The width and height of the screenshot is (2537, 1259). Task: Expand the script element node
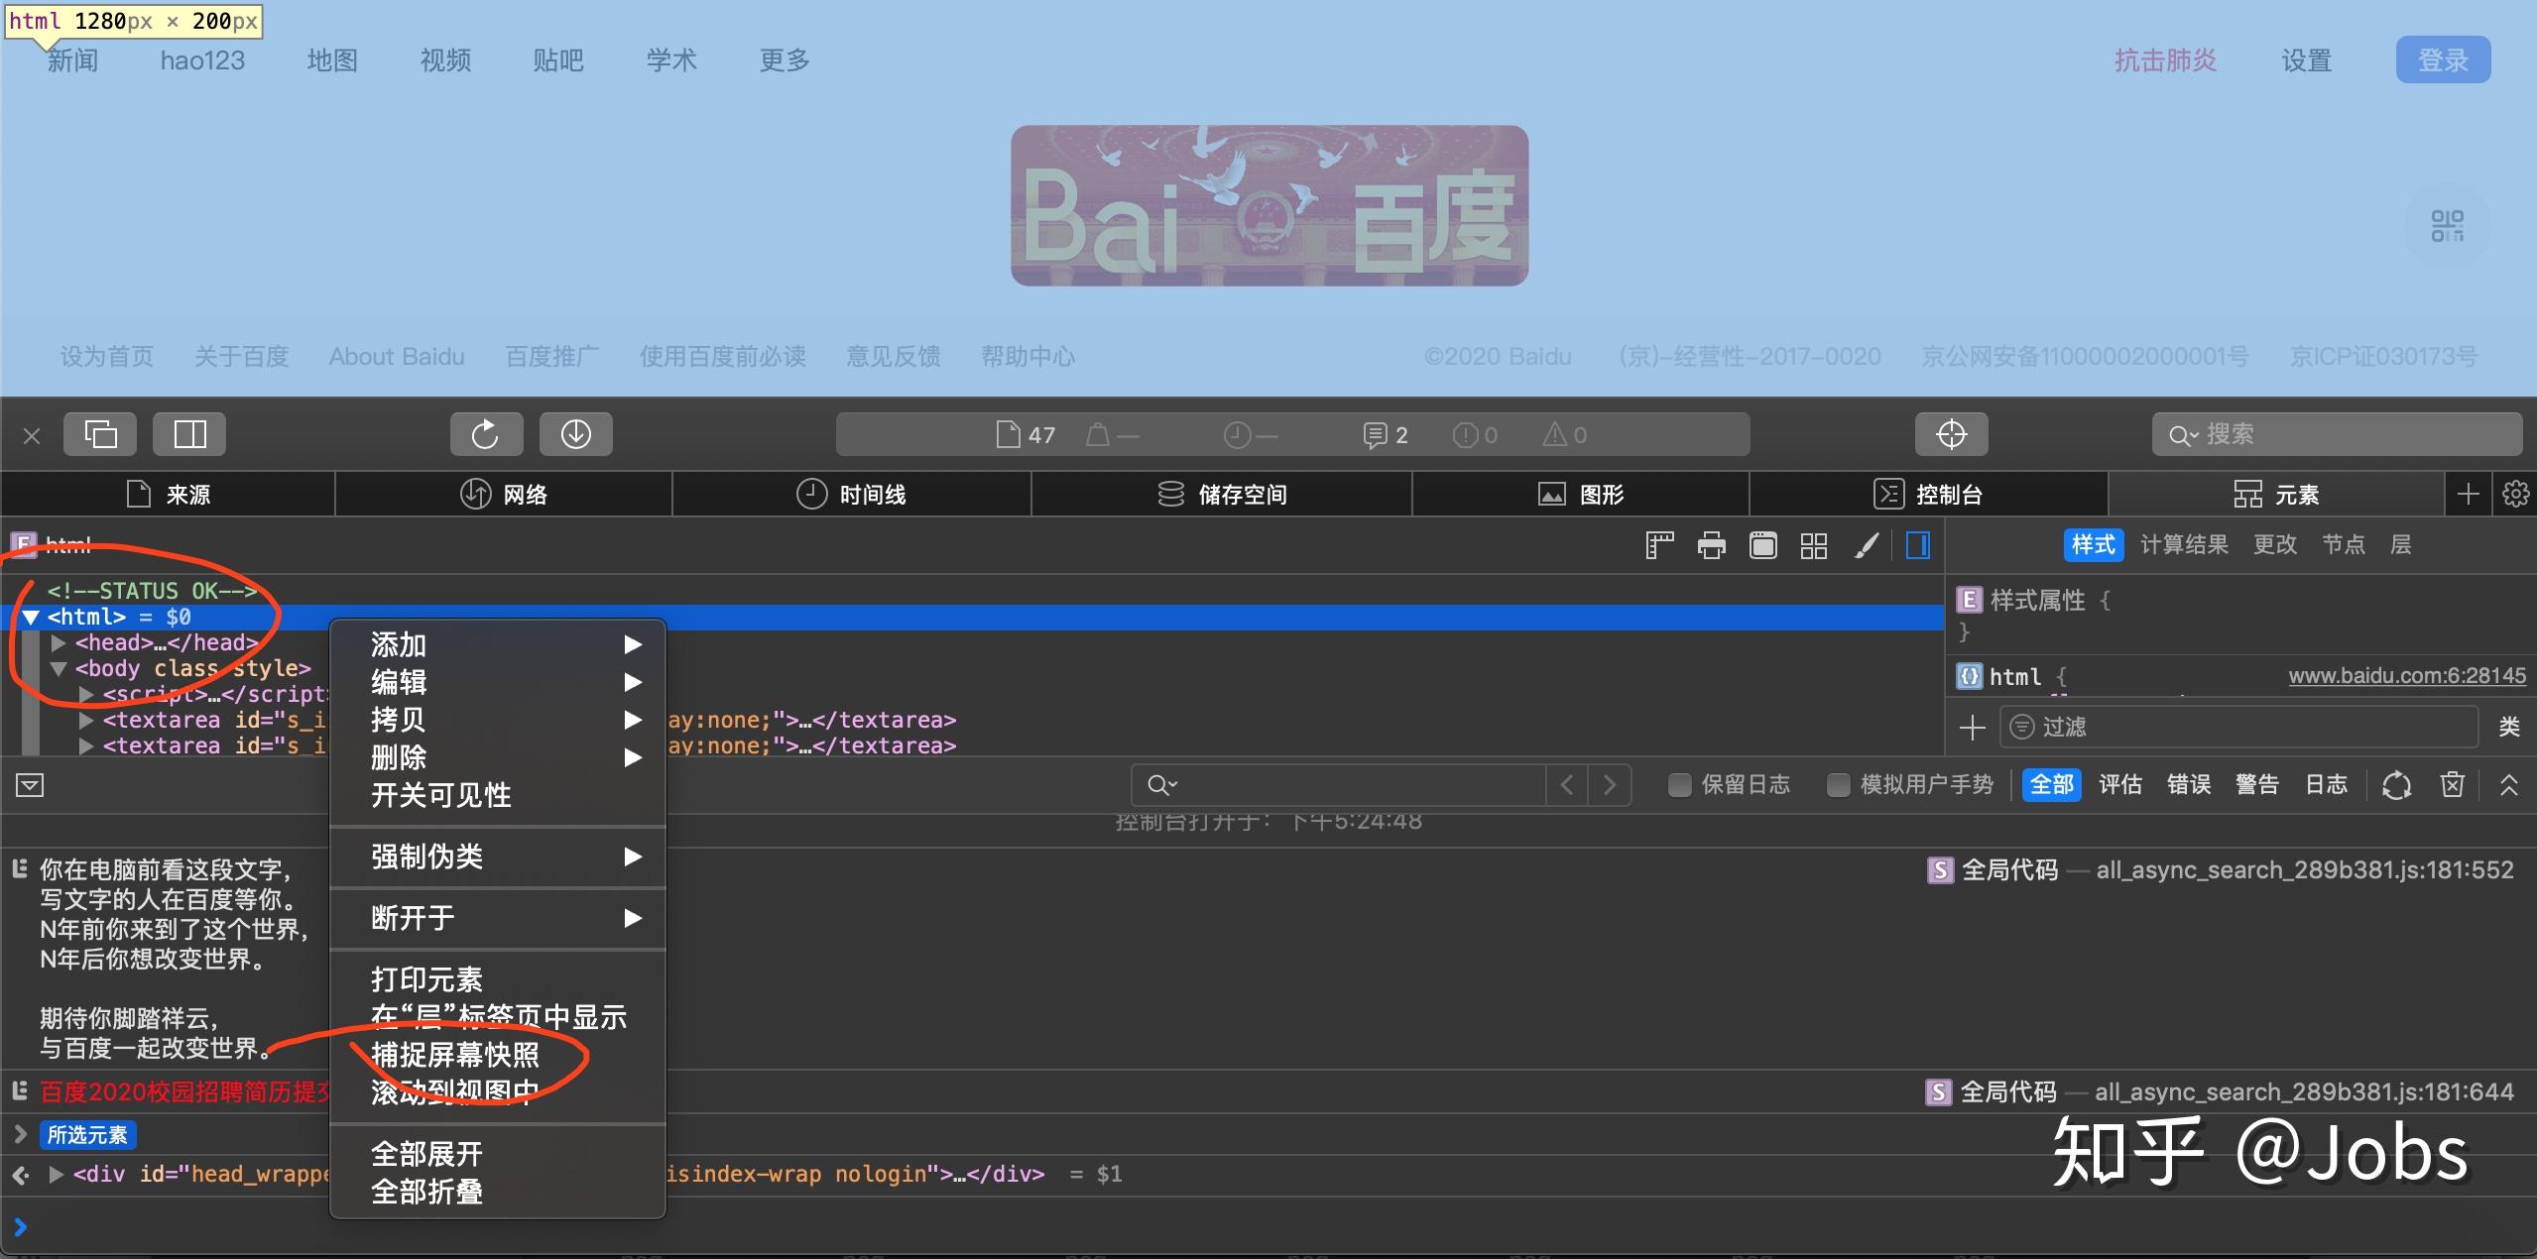[86, 694]
